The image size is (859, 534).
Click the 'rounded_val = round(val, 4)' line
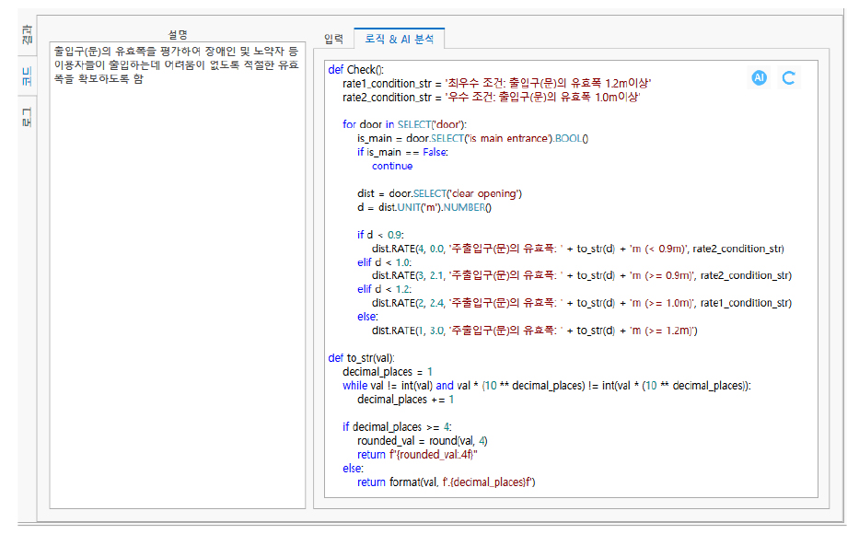[x=423, y=440]
